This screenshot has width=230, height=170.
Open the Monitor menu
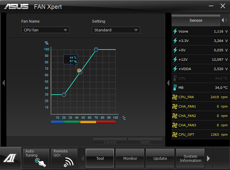pos(130,158)
